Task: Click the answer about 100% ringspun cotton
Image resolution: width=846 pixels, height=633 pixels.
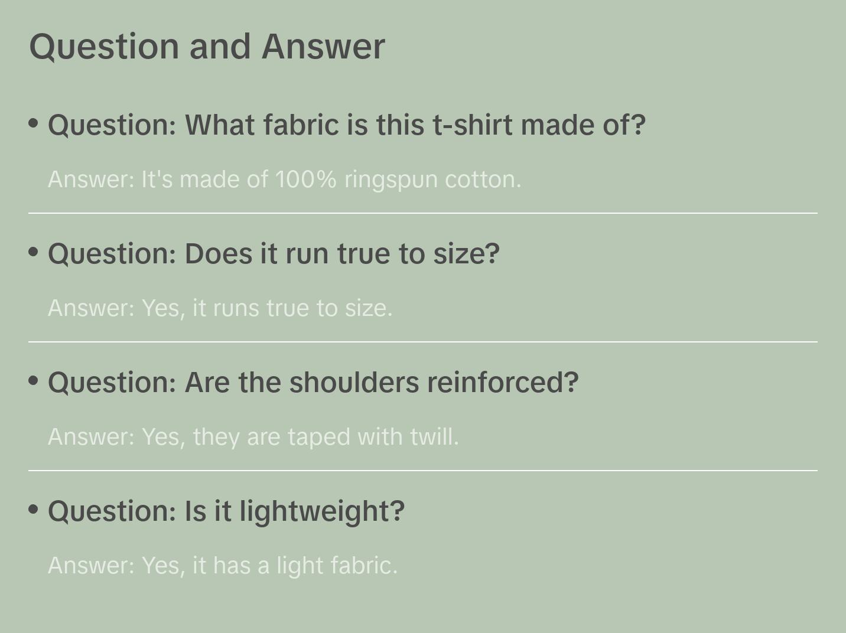Action: [x=284, y=180]
